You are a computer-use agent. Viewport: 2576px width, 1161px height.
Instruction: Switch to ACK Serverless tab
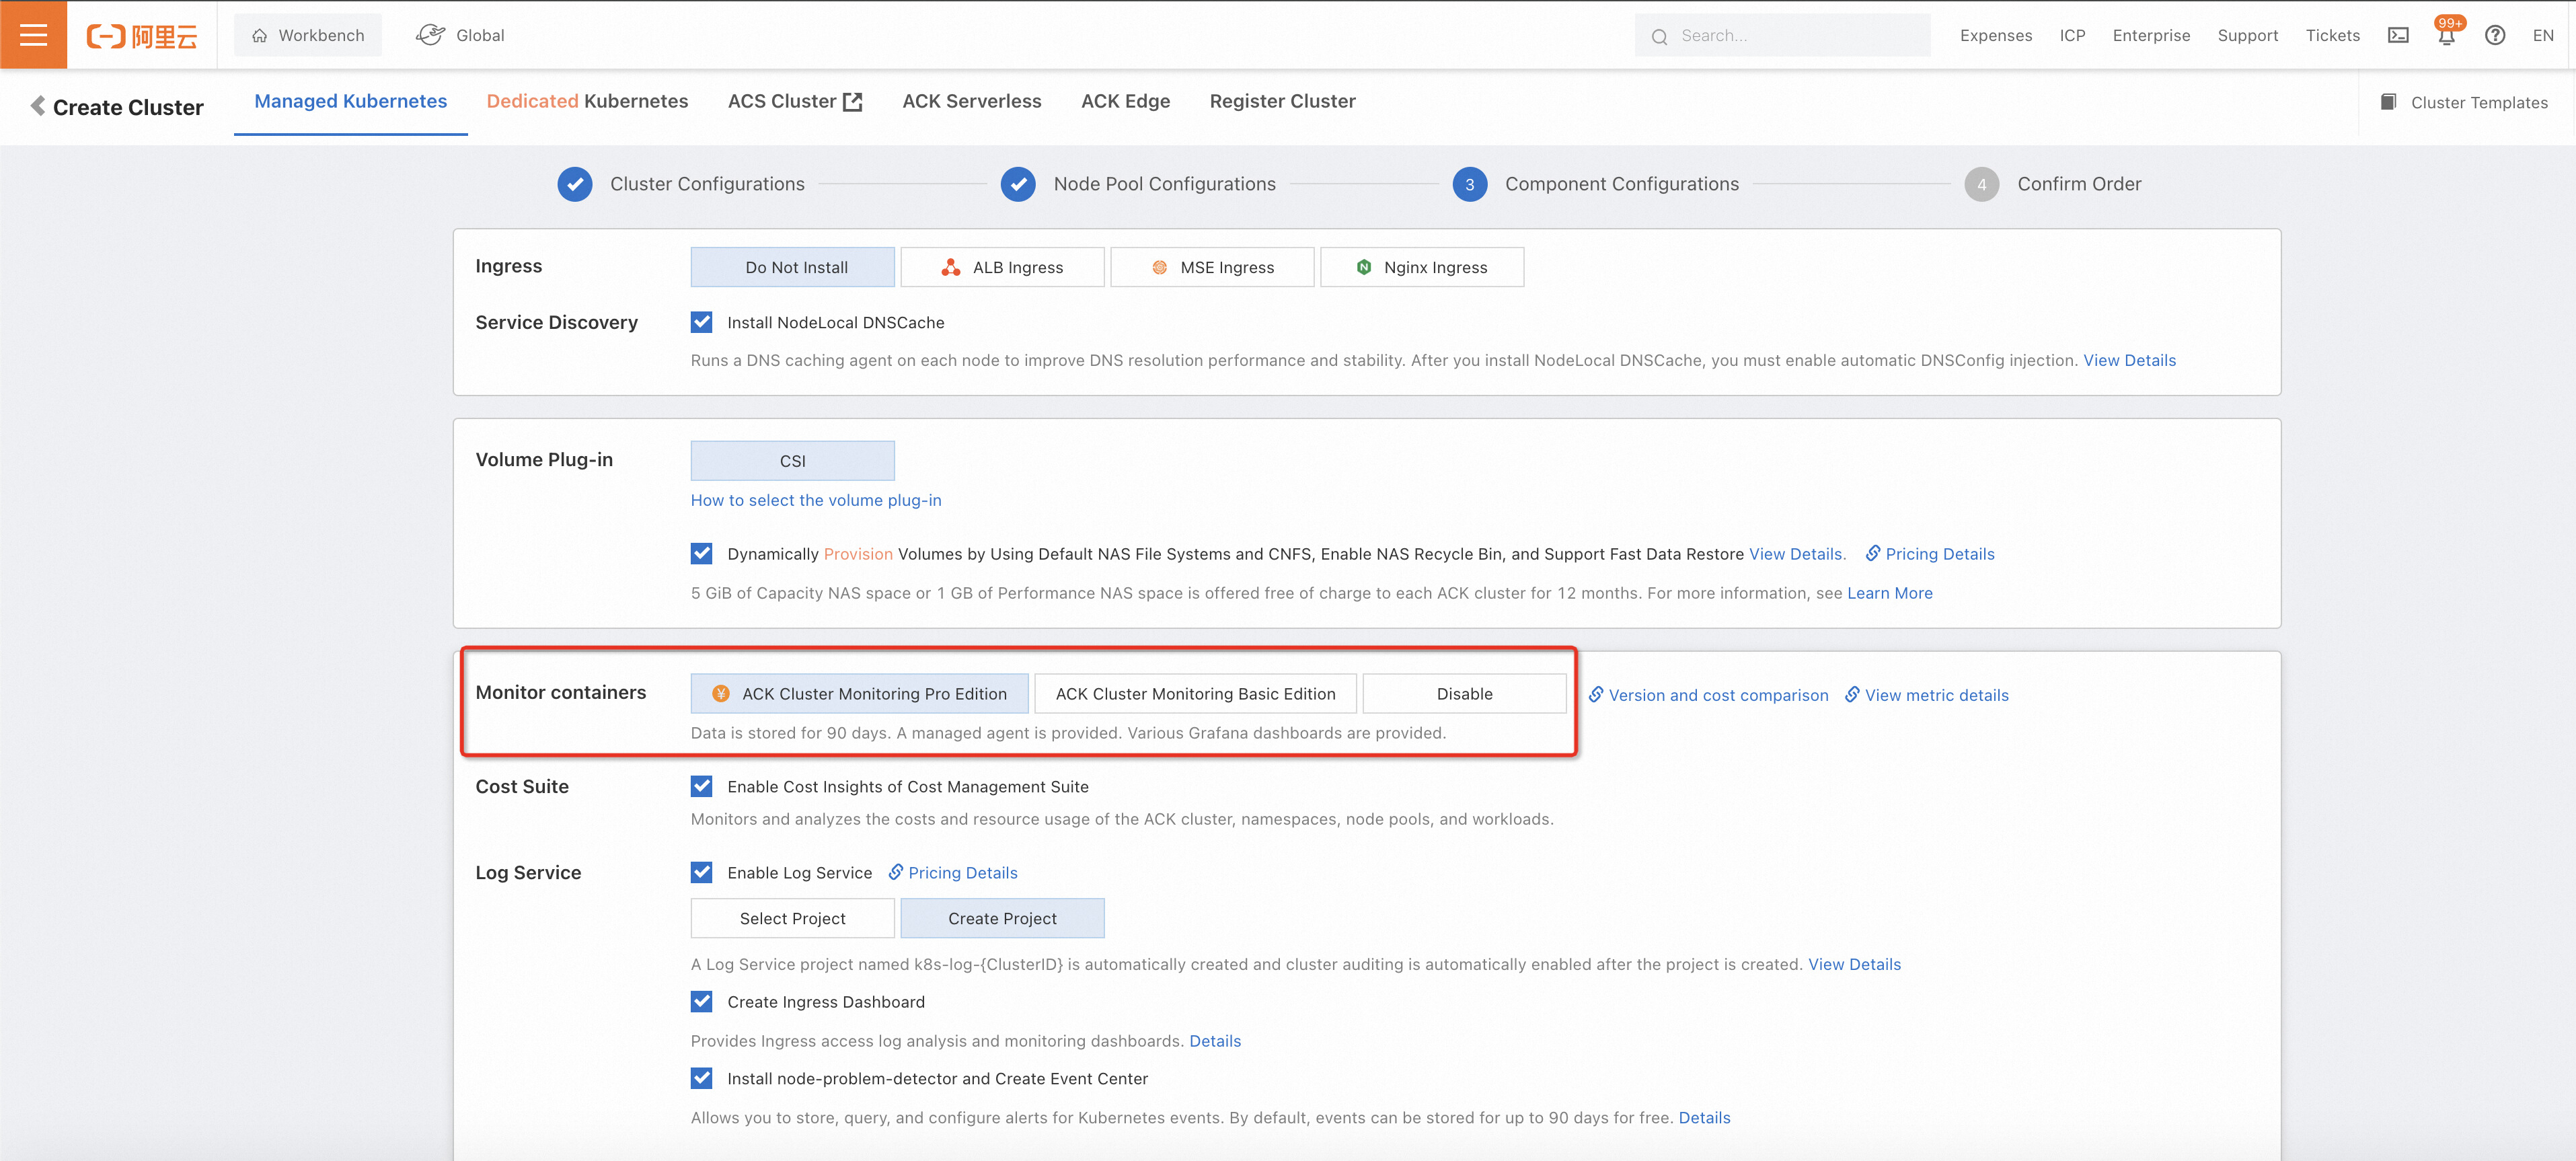pos(971,101)
